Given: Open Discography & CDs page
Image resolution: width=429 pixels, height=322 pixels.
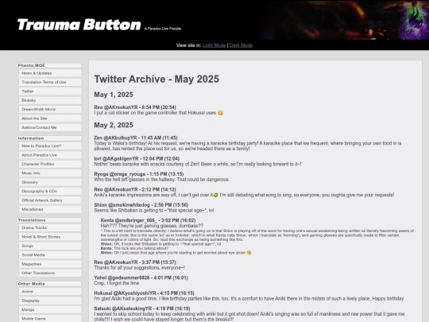Looking at the screenshot, I should click(x=50, y=191).
